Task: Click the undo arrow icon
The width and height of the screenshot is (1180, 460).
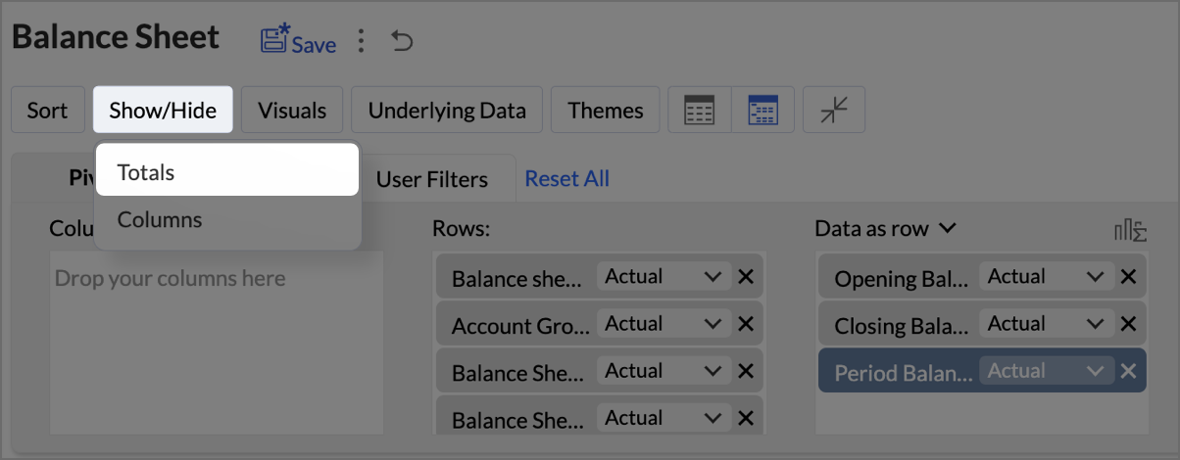Action: pos(402,41)
